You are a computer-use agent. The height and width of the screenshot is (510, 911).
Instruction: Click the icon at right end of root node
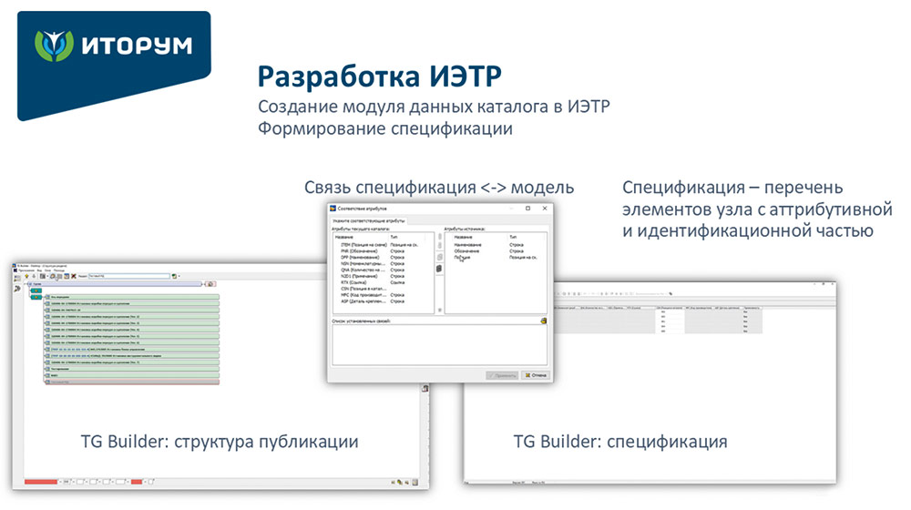(210, 284)
